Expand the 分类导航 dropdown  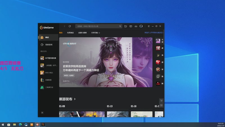click(96, 33)
